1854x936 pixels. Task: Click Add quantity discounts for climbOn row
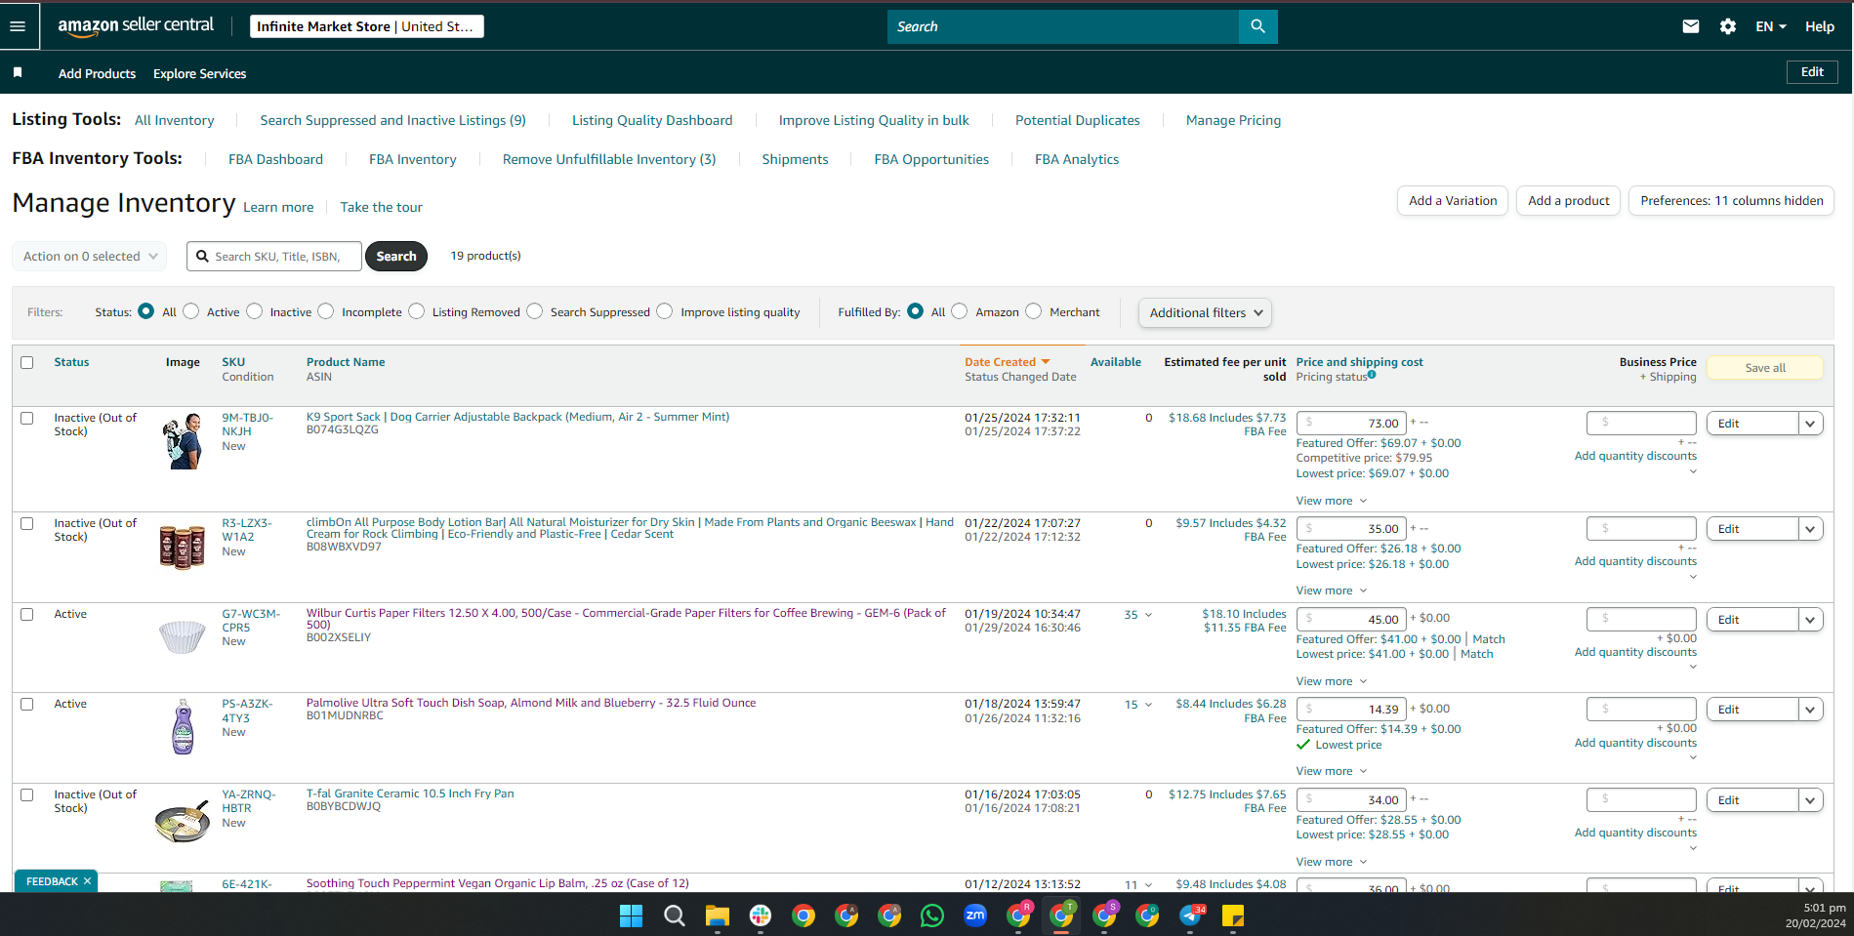(1635, 561)
